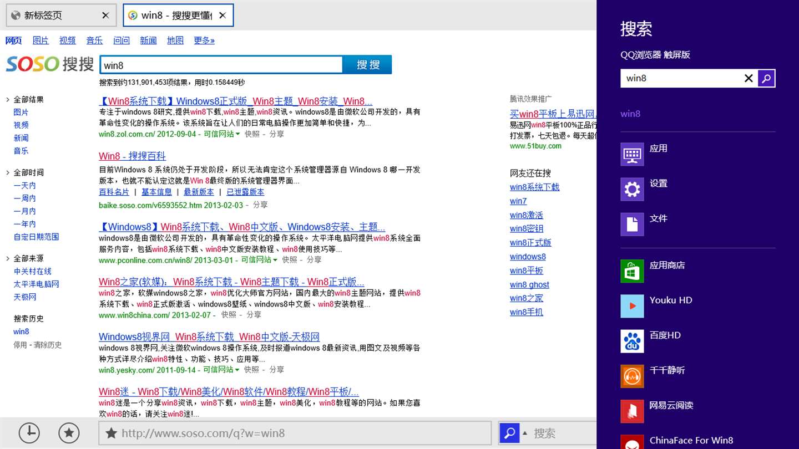Open the browser history clock icon

29,433
